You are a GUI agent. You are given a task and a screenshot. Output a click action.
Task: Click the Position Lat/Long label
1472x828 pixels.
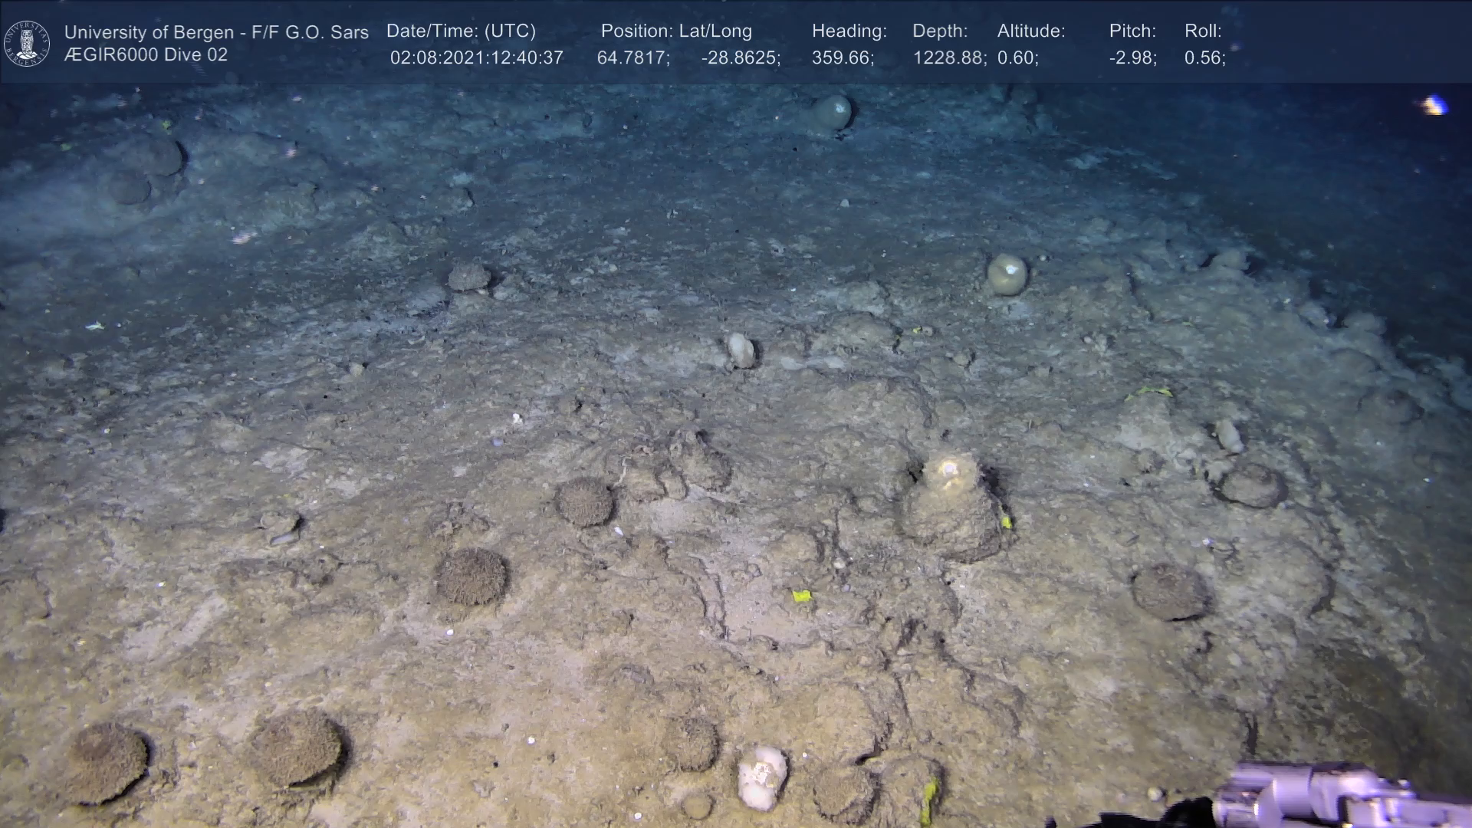(x=675, y=31)
